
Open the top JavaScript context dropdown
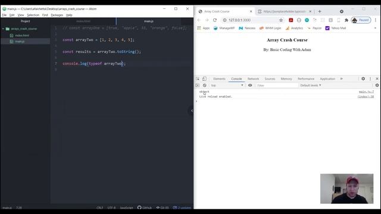pyautogui.click(x=227, y=86)
